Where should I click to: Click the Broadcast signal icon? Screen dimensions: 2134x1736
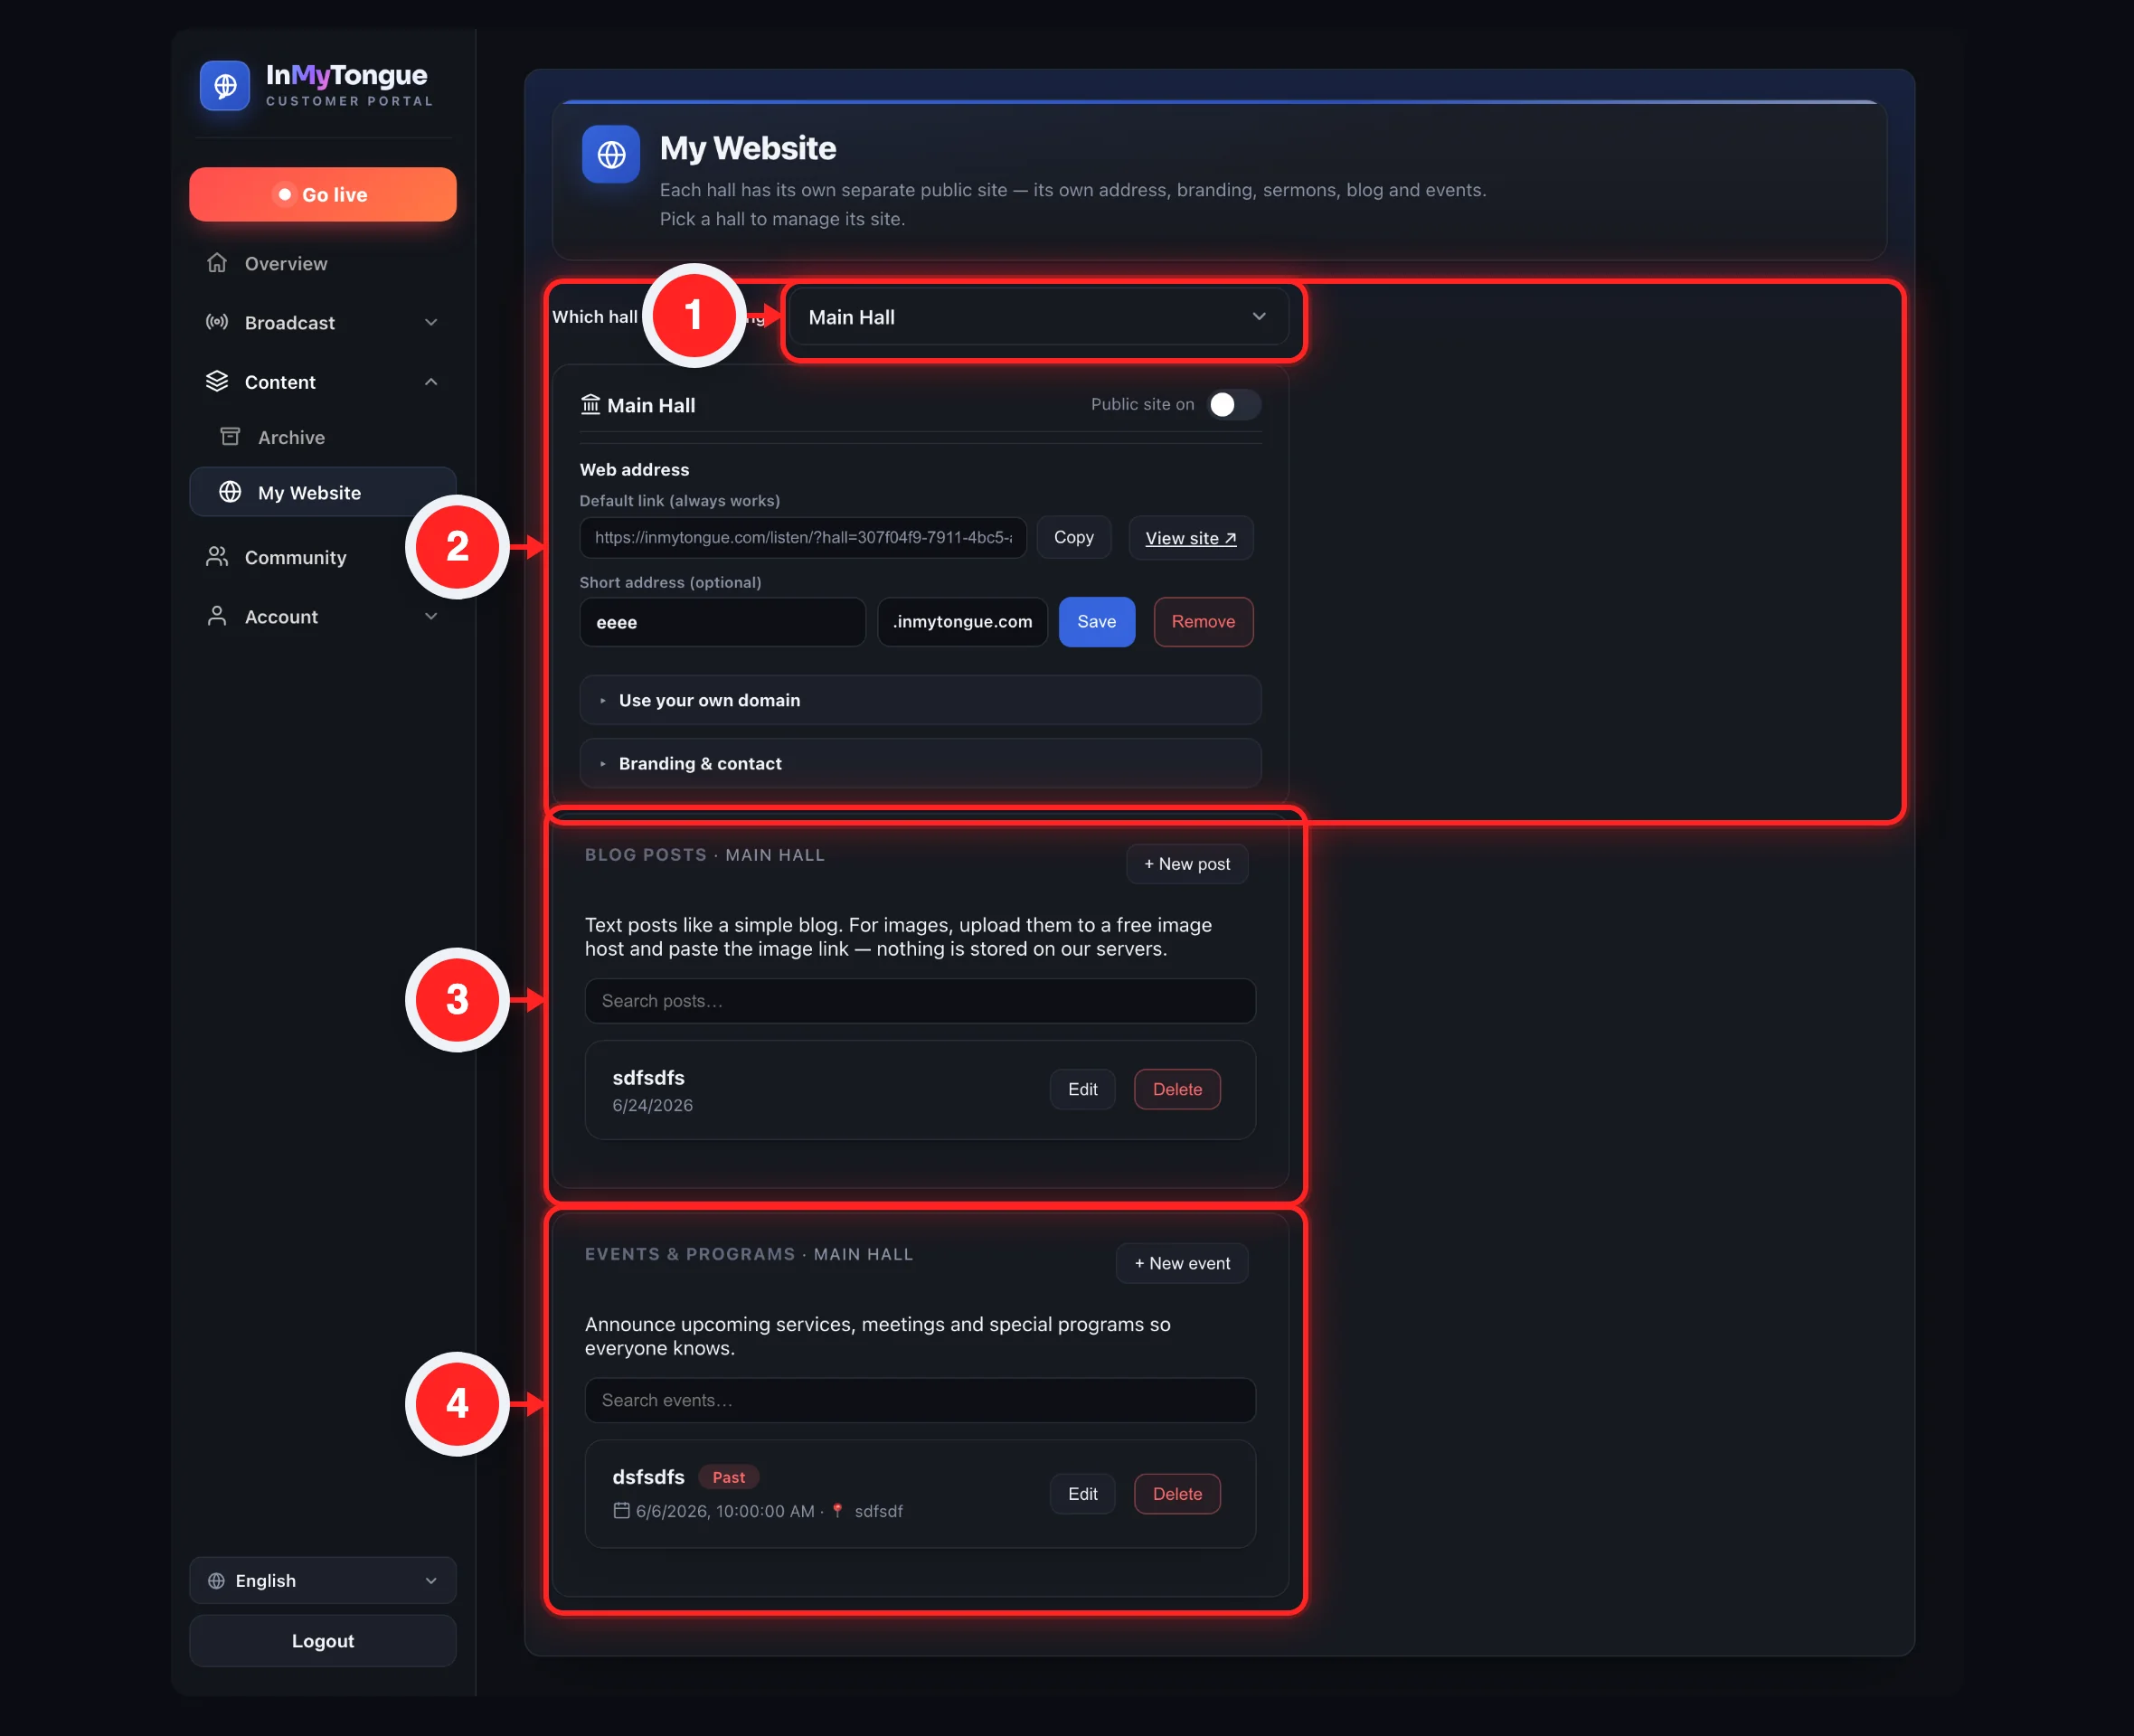click(217, 322)
